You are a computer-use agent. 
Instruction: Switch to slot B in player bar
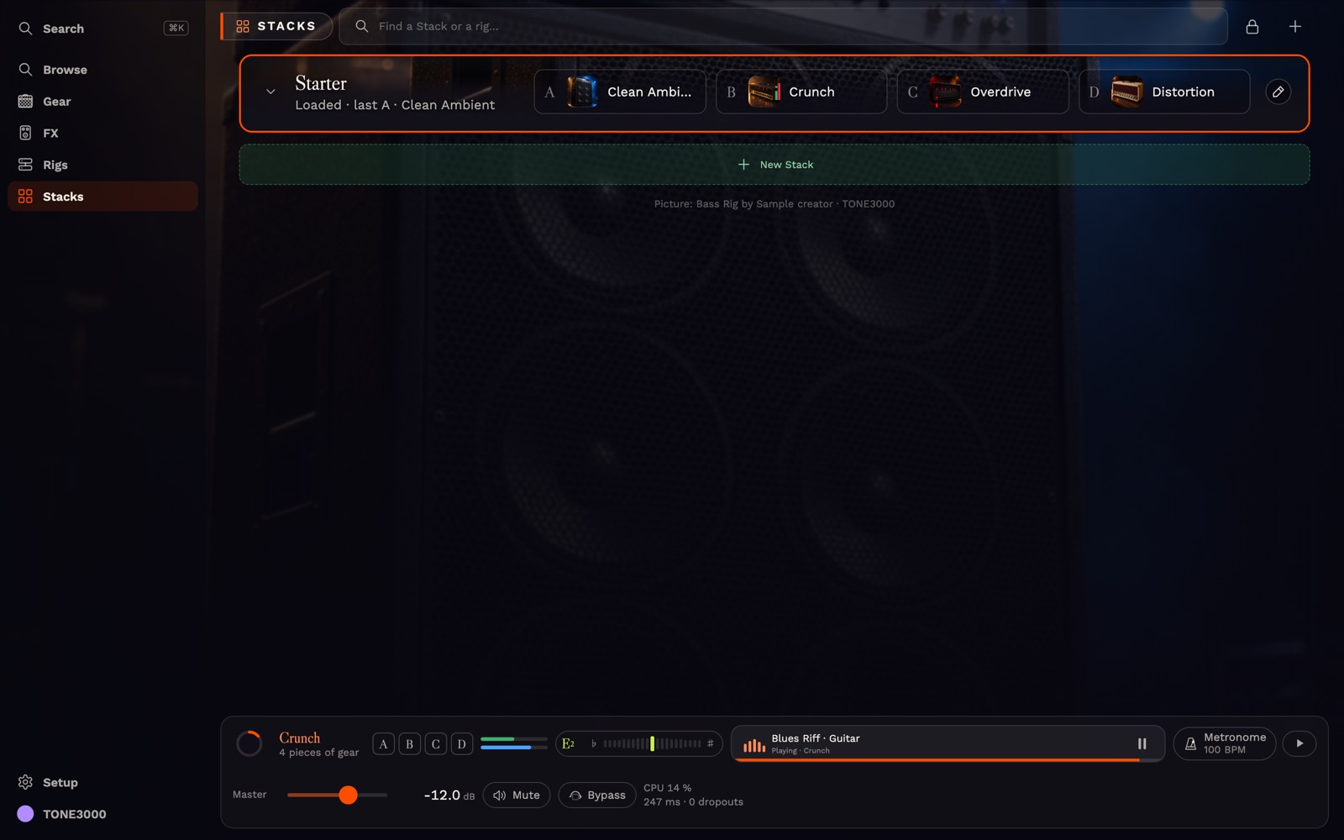pos(409,744)
